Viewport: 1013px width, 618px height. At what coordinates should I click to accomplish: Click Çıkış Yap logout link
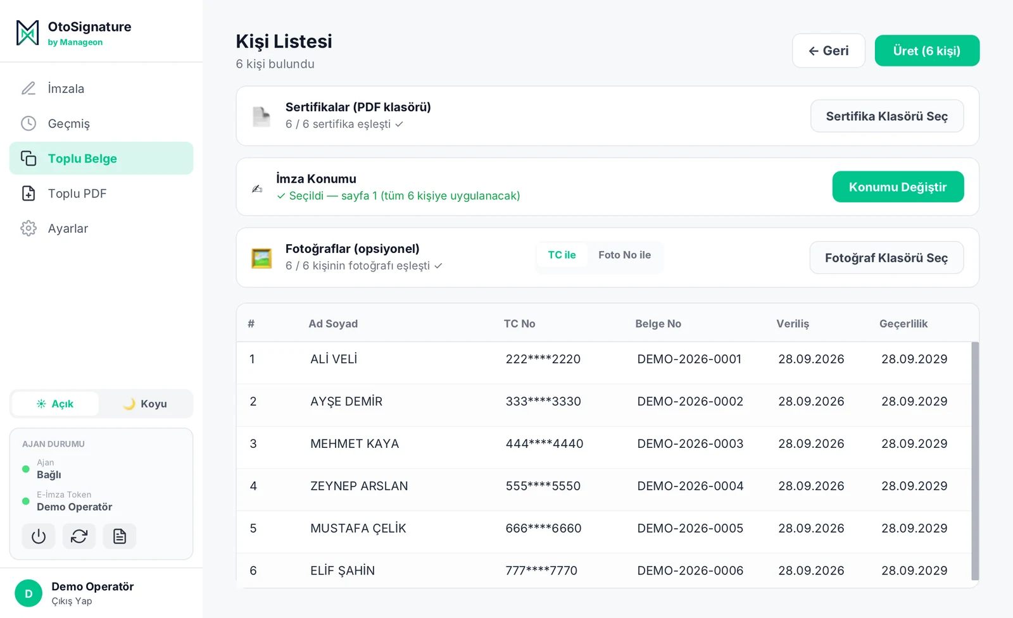pyautogui.click(x=72, y=601)
